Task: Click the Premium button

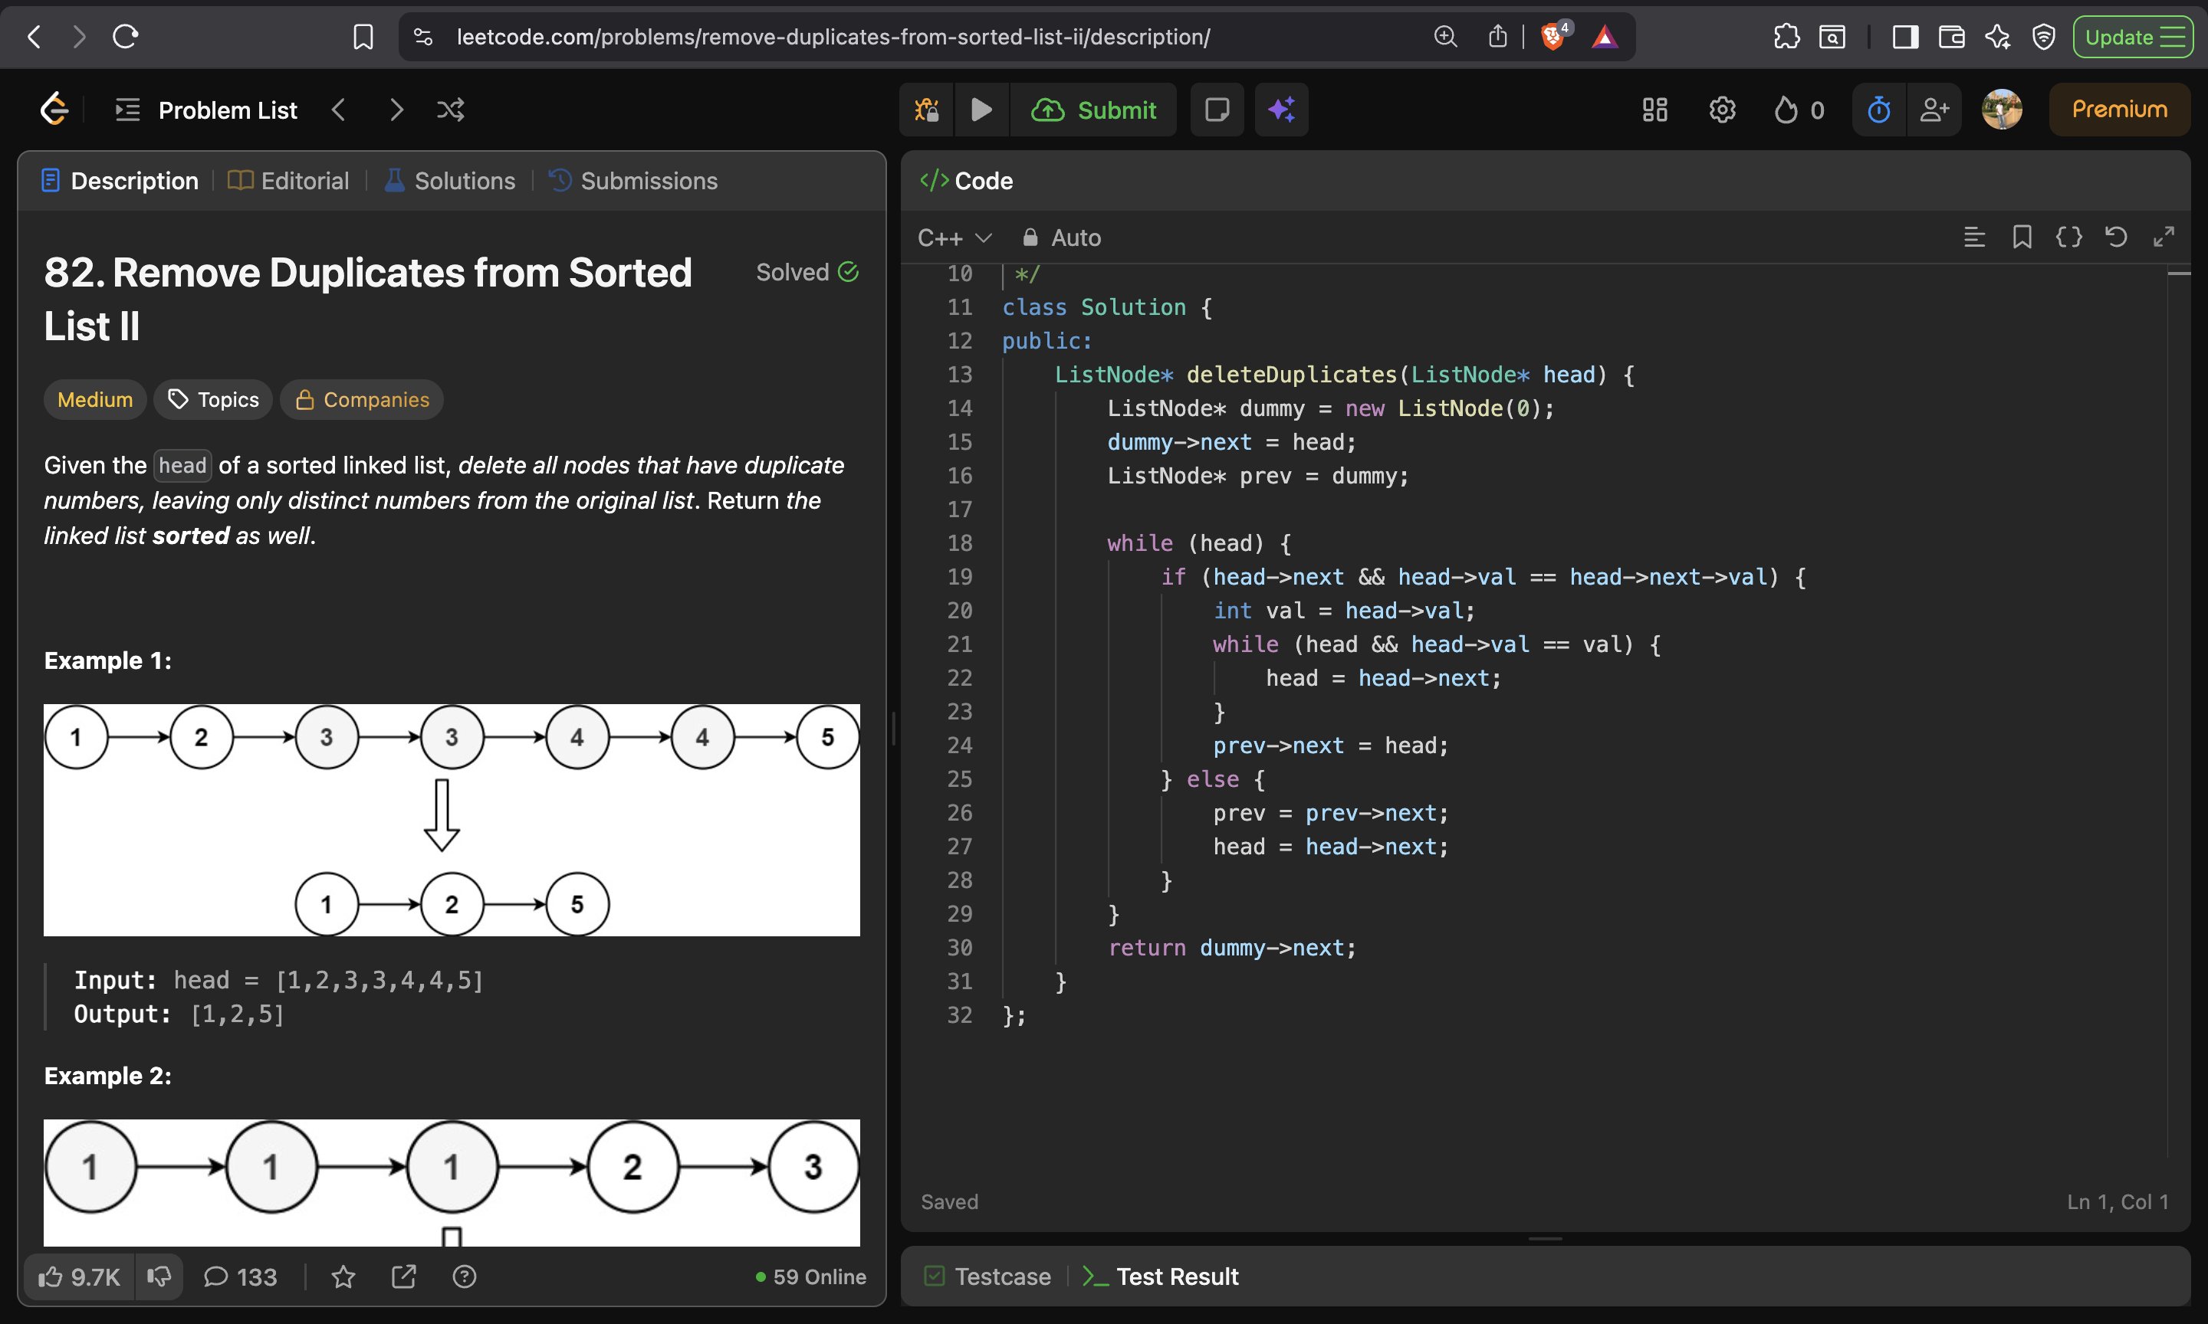Action: 2119,110
